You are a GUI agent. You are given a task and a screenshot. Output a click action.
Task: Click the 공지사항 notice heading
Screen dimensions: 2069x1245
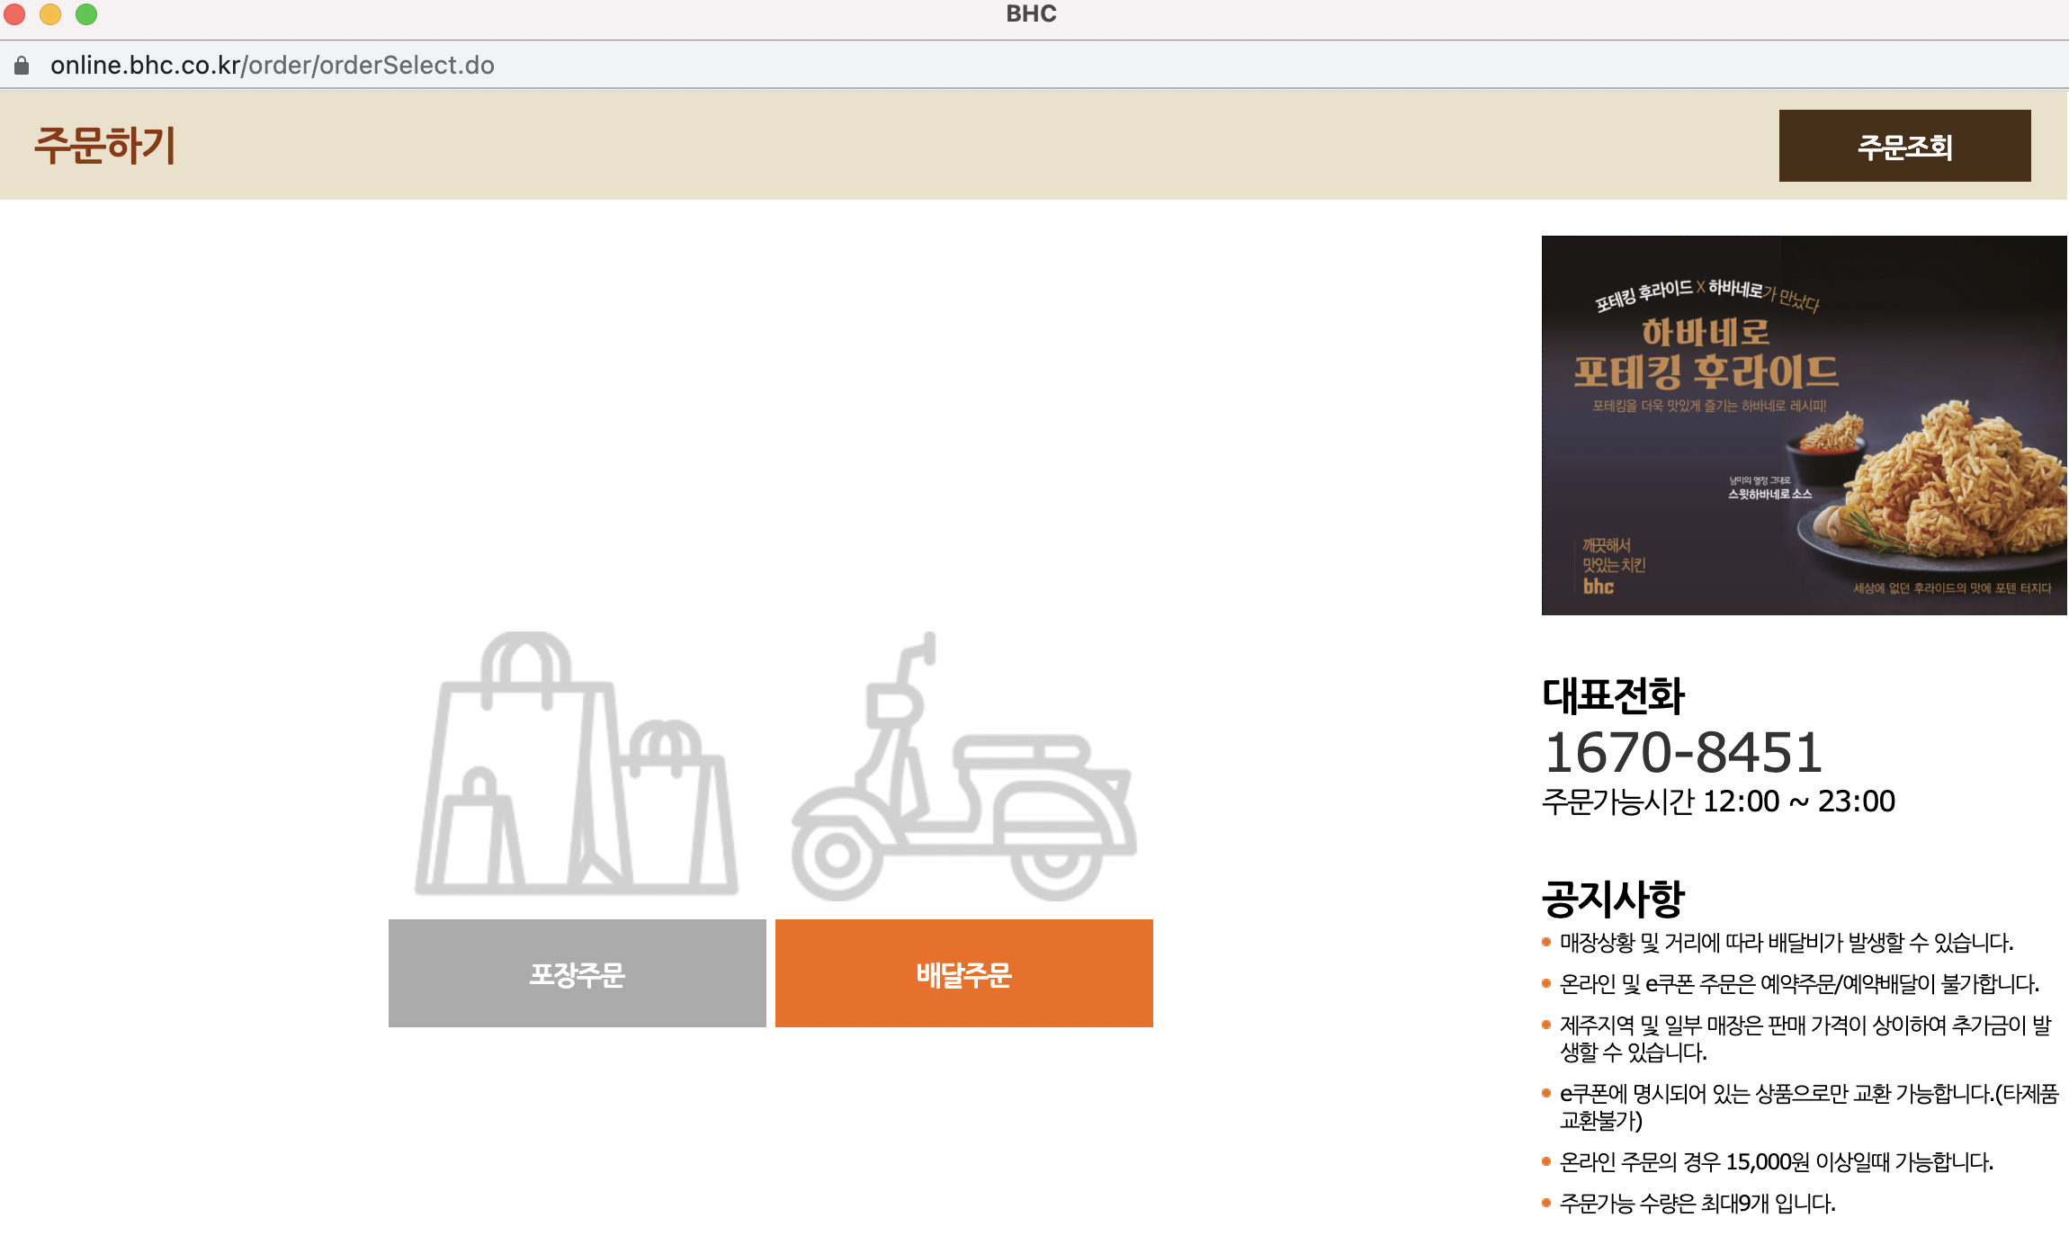[1613, 898]
